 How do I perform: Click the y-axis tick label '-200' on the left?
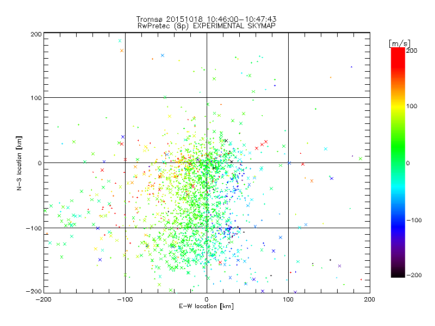[34, 291]
